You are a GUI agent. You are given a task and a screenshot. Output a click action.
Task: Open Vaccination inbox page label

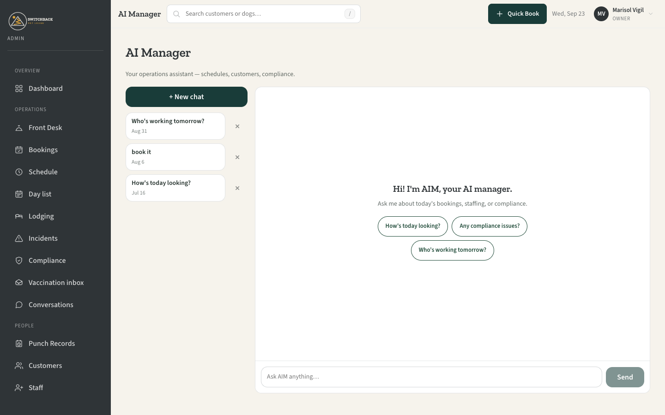click(56, 283)
